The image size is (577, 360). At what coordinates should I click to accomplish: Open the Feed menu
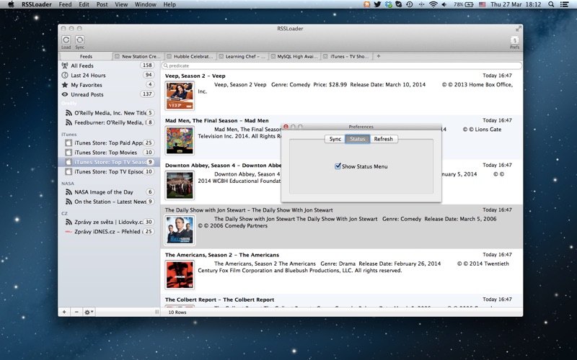pyautogui.click(x=65, y=4)
